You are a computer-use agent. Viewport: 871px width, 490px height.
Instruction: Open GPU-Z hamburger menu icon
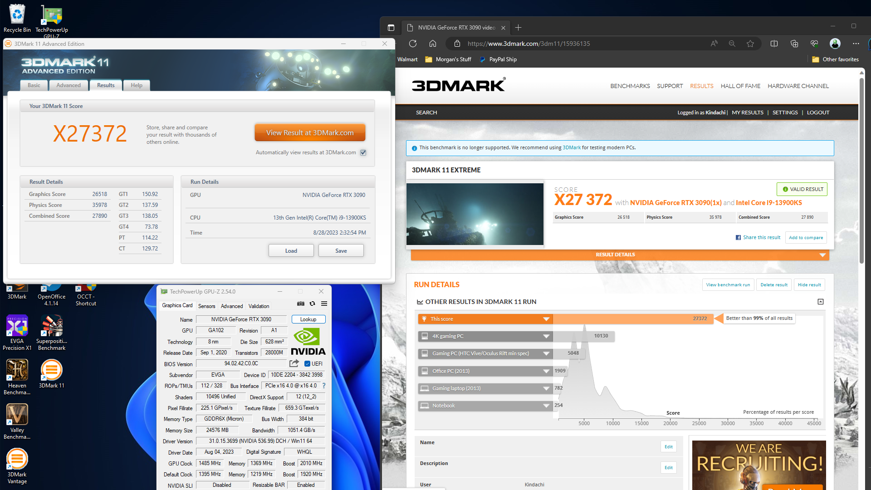coord(324,304)
